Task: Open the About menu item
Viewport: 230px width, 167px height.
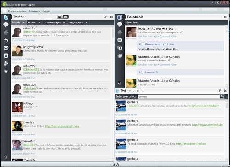Action: coord(46,11)
